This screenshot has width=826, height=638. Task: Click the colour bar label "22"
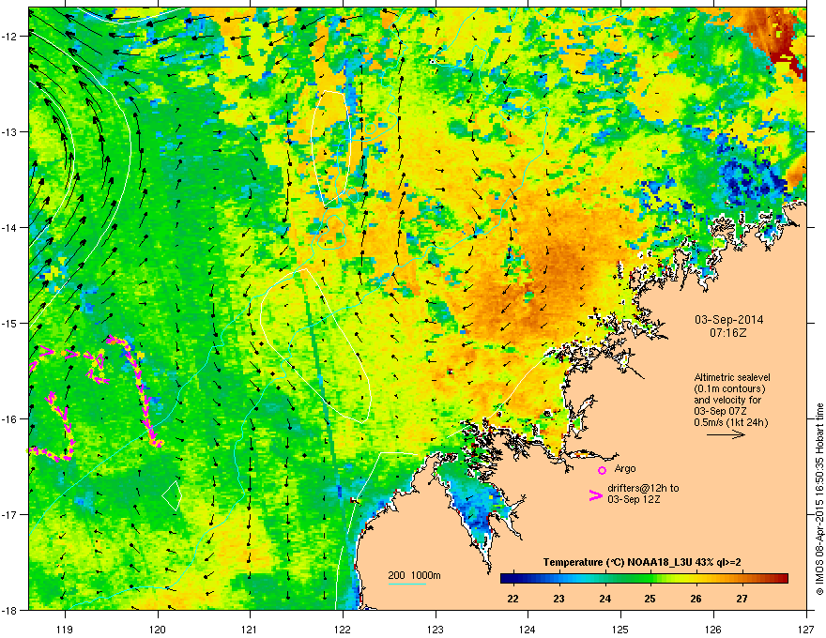pos(512,599)
